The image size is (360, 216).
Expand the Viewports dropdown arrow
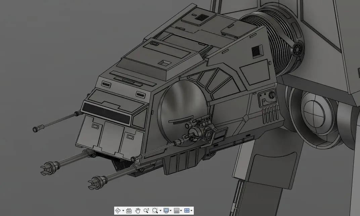pos(191,211)
